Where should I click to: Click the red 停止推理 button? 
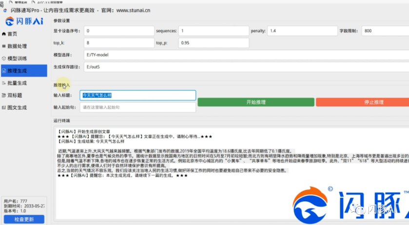point(363,102)
